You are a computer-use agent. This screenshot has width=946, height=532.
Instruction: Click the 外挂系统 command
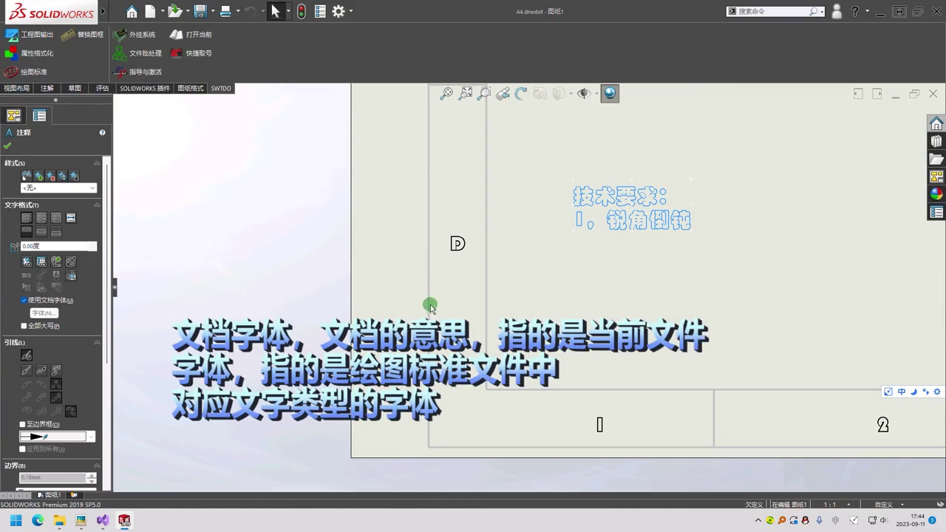[134, 35]
